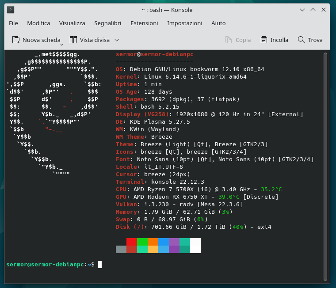Screen dimensions: 336x288
Task: Click the bright red color block
Action: tap(132, 242)
